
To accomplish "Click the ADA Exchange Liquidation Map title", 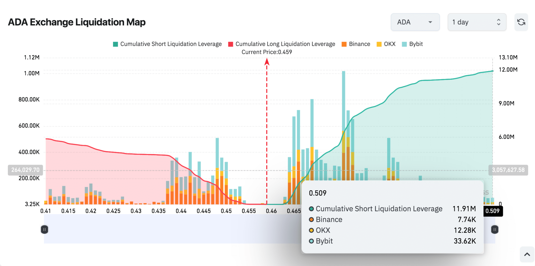I will (77, 22).
